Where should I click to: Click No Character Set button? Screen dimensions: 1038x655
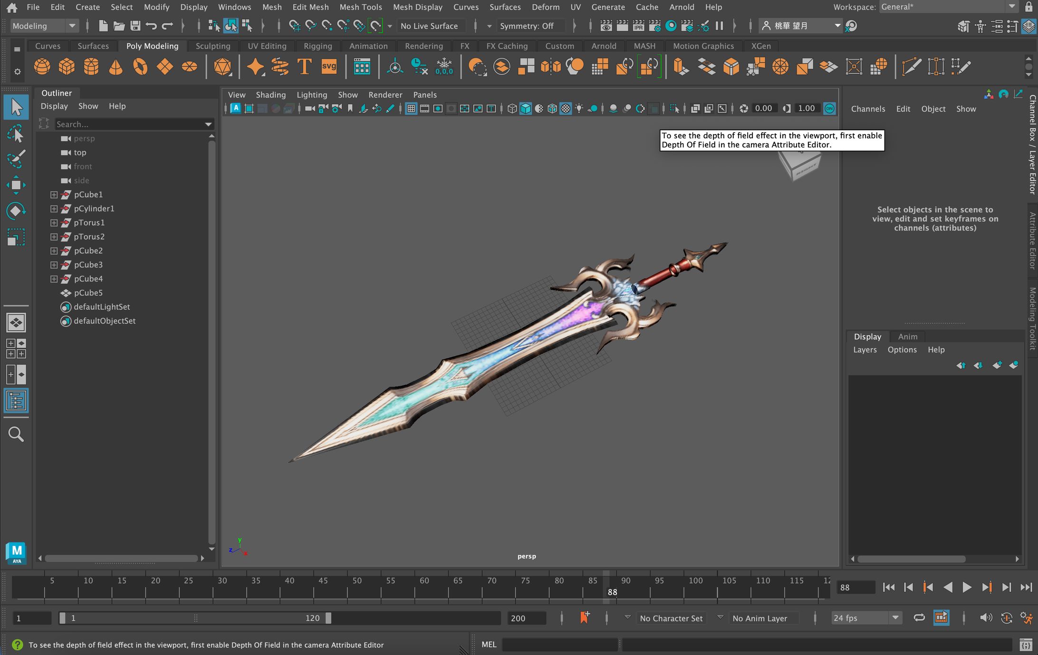tap(671, 618)
